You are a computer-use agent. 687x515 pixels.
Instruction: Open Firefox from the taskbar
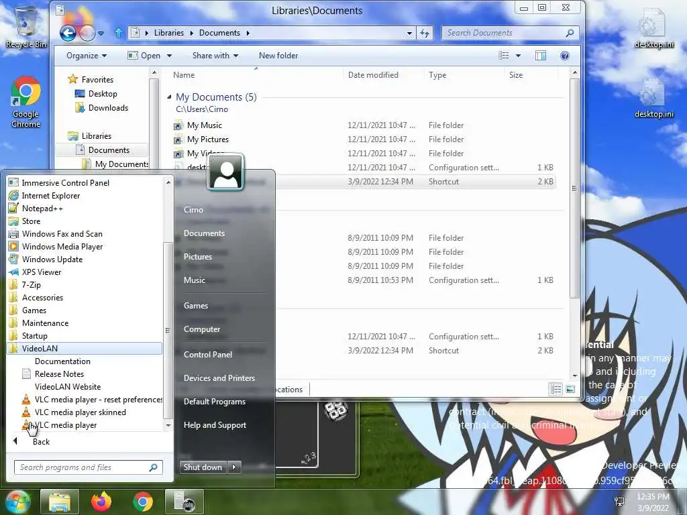point(101,502)
